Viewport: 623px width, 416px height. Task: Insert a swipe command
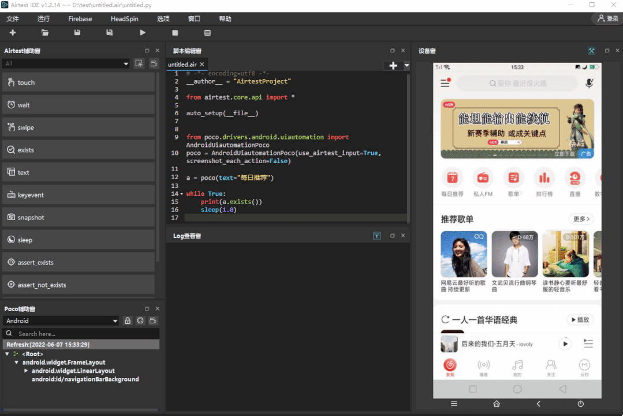coord(79,127)
